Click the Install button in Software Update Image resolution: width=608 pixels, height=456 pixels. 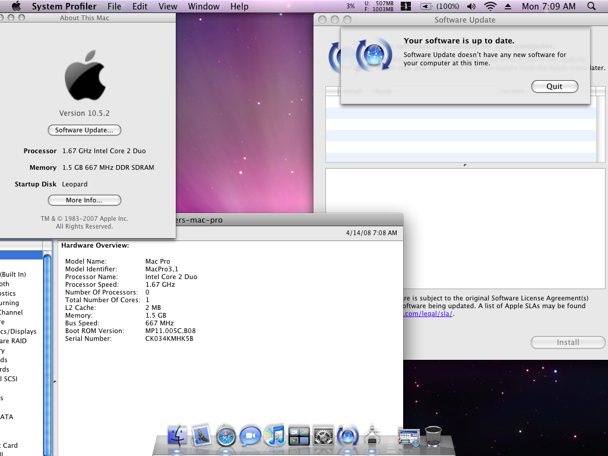tap(568, 343)
